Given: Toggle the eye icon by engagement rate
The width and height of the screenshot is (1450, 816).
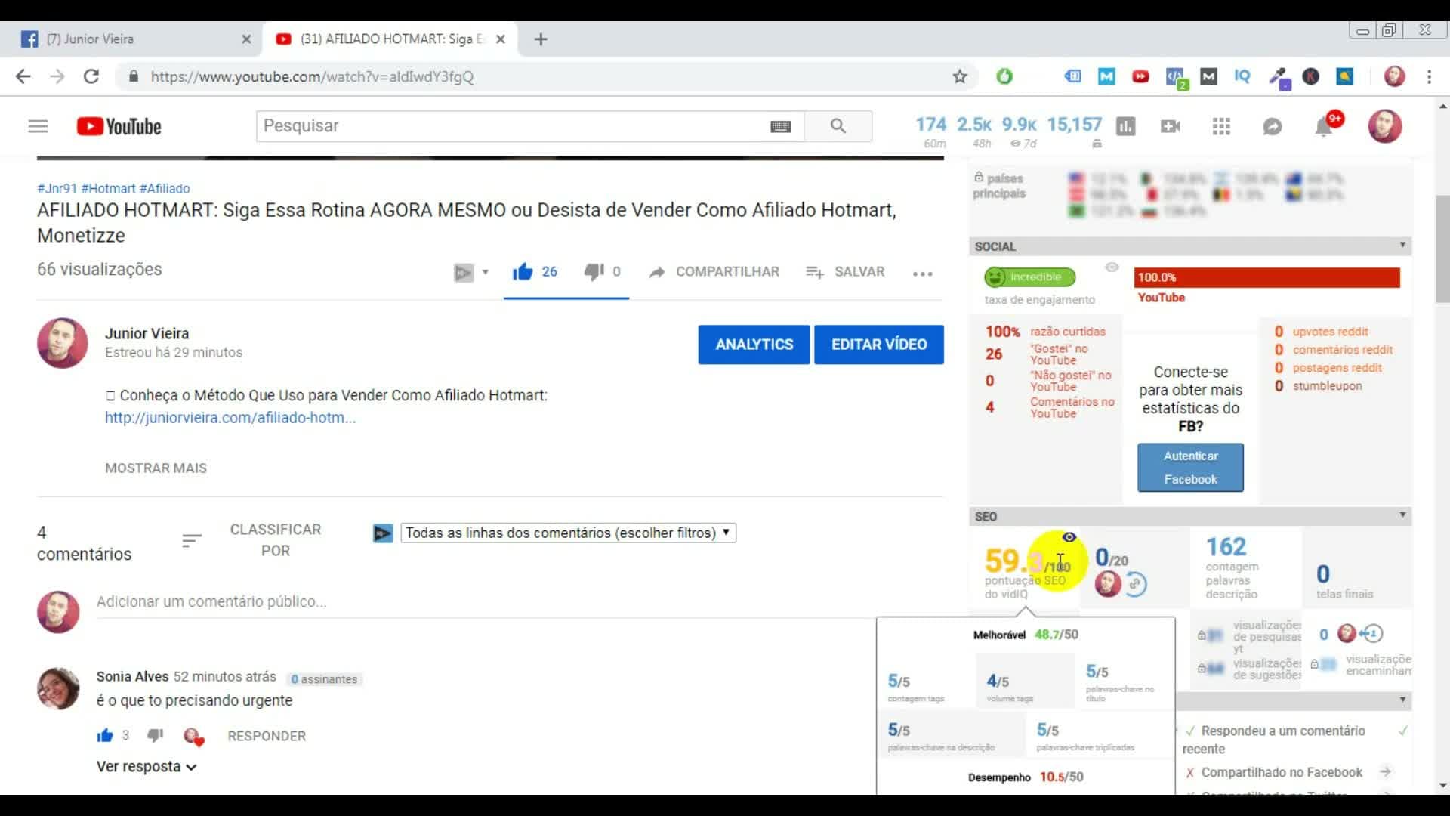Looking at the screenshot, I should 1112,267.
